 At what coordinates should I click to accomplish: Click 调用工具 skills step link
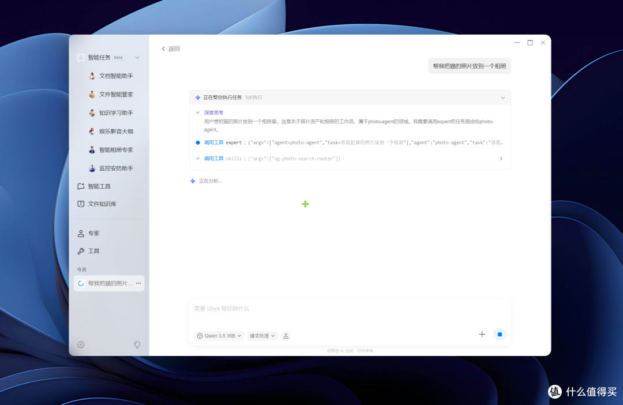click(x=214, y=159)
